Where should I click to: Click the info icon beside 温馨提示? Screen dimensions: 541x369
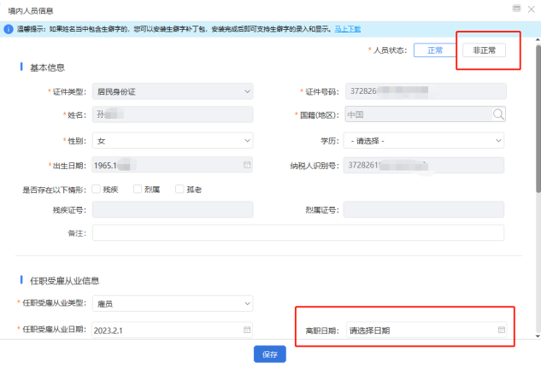coord(9,29)
